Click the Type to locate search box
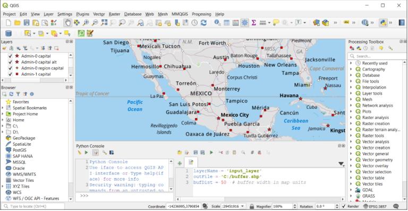 tap(33, 206)
